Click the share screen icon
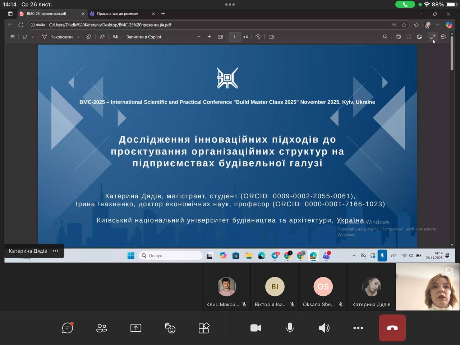The height and width of the screenshot is (345, 460). point(136,328)
